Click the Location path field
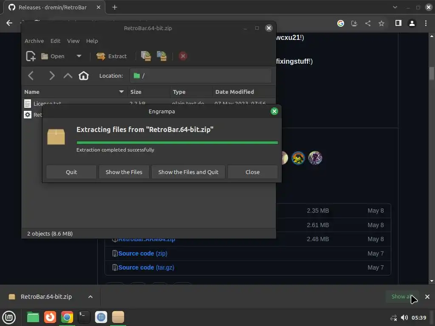 click(201, 76)
